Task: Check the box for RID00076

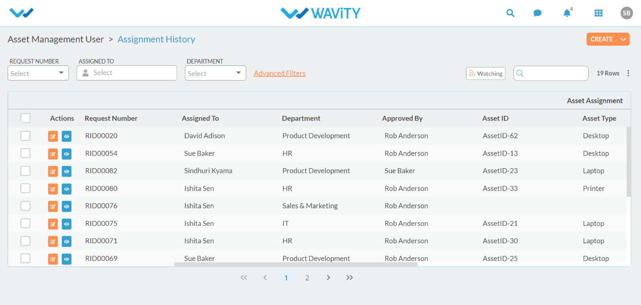Action: (26, 206)
